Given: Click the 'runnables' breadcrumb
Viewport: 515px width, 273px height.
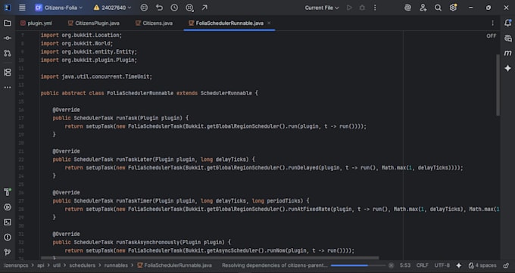Looking at the screenshot, I should 116,265.
